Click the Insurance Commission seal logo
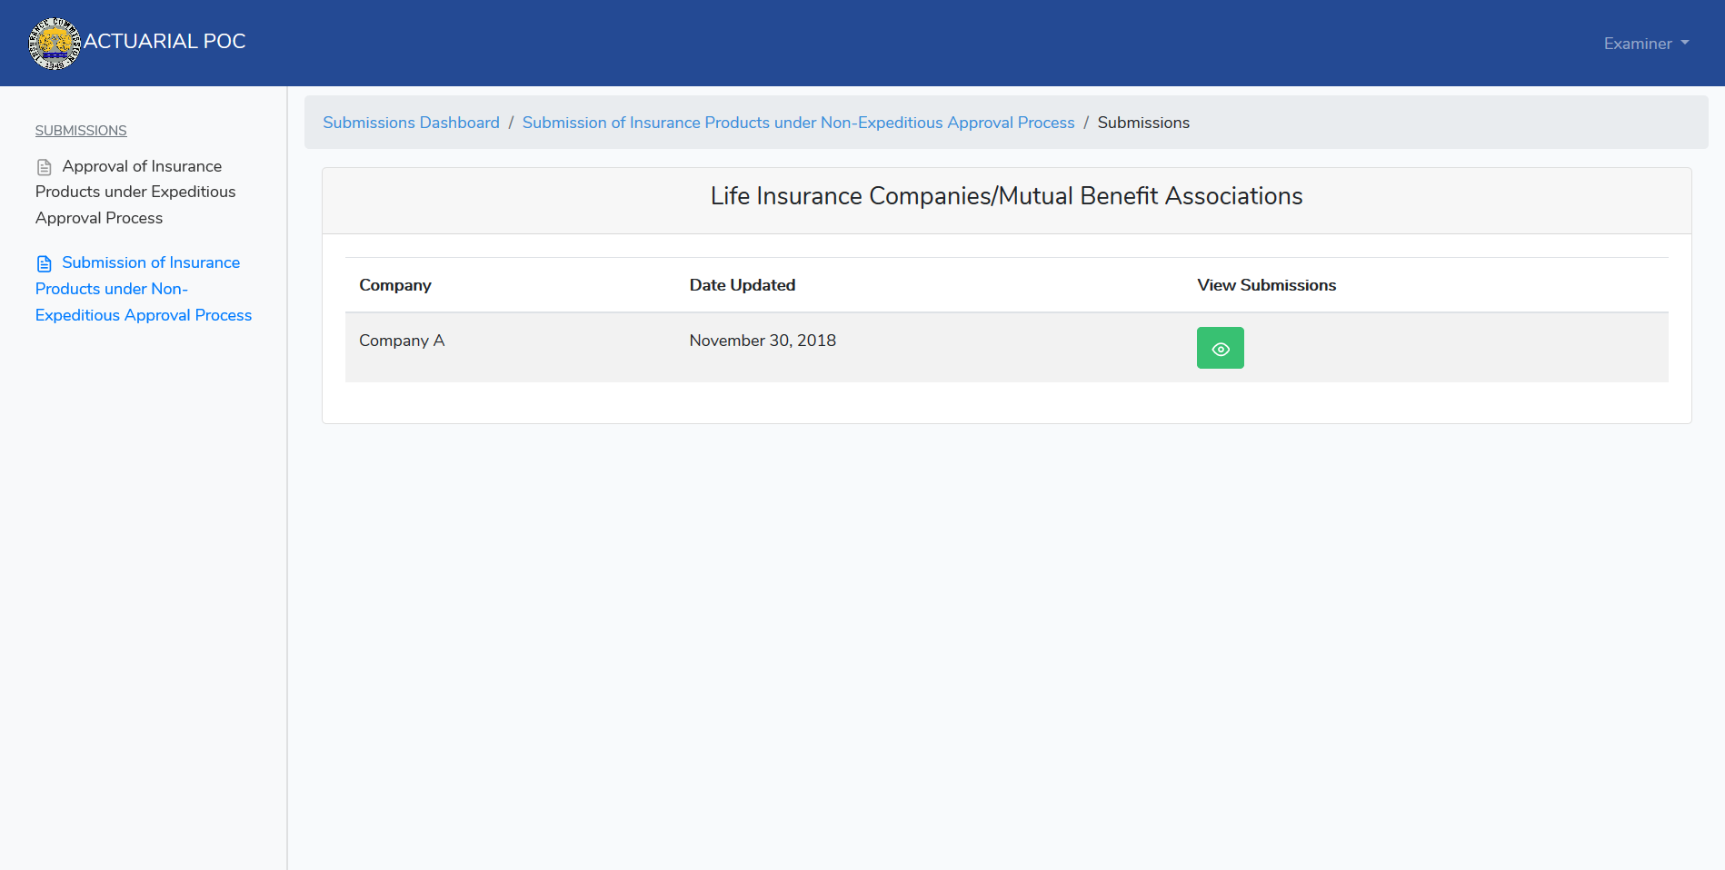Viewport: 1725px width, 870px height. tap(55, 43)
